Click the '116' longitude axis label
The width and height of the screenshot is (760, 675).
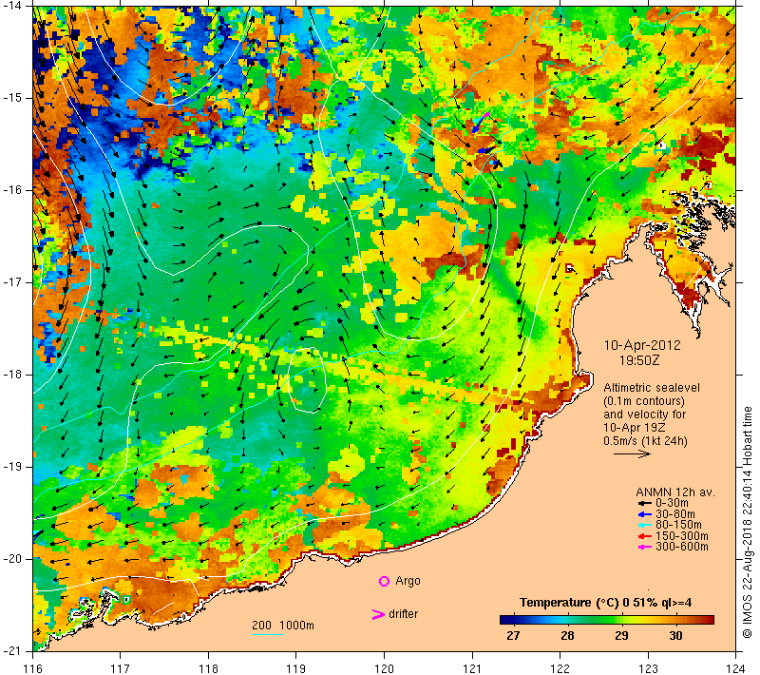click(x=33, y=668)
